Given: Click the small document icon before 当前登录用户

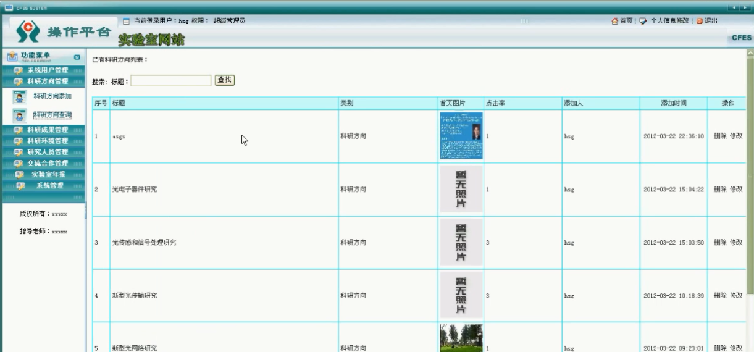Looking at the screenshot, I should tap(127, 21).
